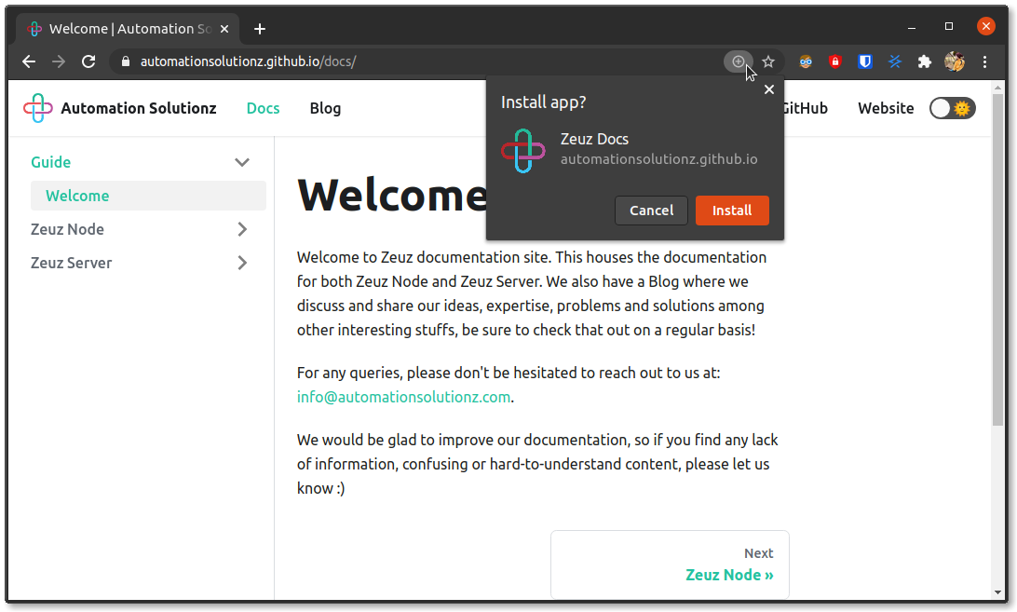This screenshot has height=612, width=1017.
Task: Click the Welcome page heading
Action: click(x=392, y=195)
